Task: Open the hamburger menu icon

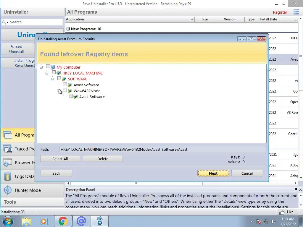Action: (296, 12)
